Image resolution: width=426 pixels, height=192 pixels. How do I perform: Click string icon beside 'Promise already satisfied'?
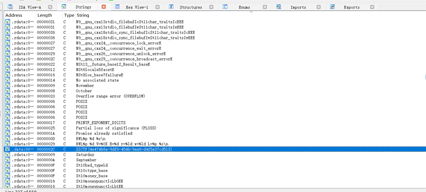(7, 134)
